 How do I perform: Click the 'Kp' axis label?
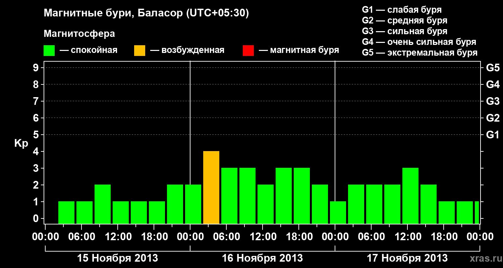coord(21,143)
